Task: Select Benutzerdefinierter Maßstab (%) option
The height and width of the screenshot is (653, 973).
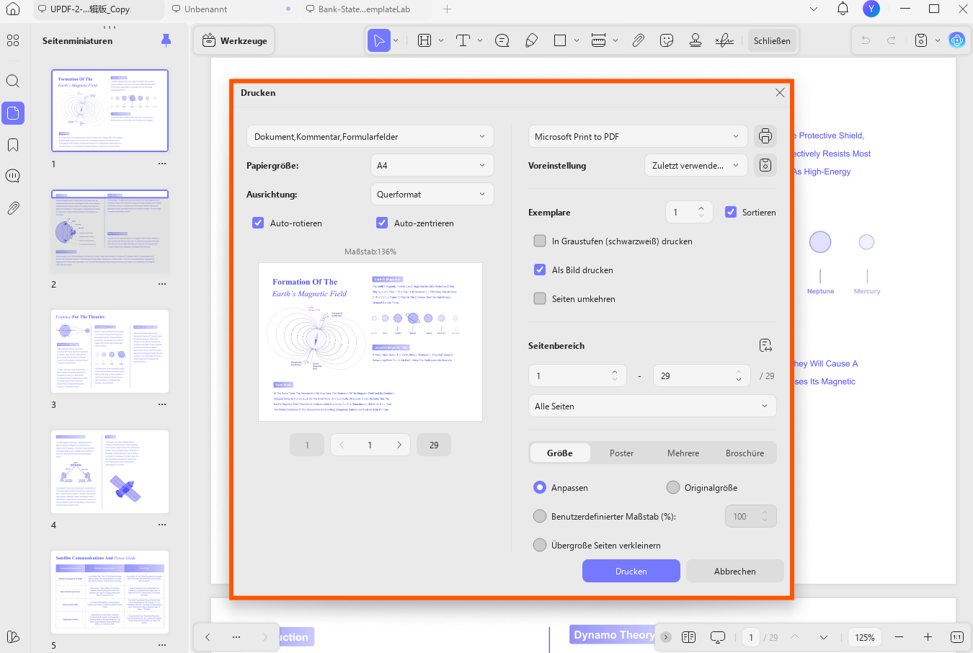Action: point(540,516)
